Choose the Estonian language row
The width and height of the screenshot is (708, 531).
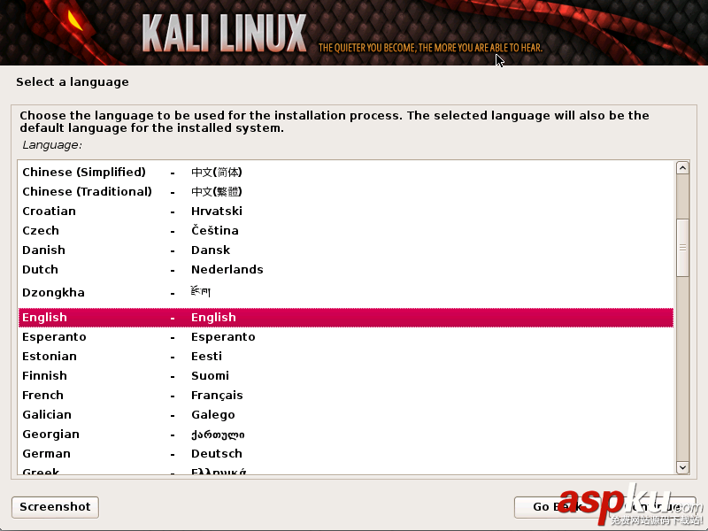pos(346,357)
